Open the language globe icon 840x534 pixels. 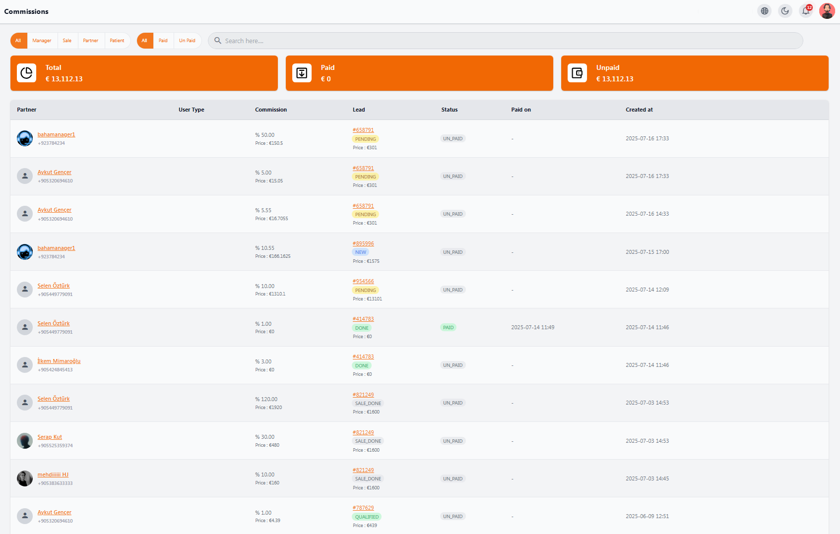tap(765, 11)
